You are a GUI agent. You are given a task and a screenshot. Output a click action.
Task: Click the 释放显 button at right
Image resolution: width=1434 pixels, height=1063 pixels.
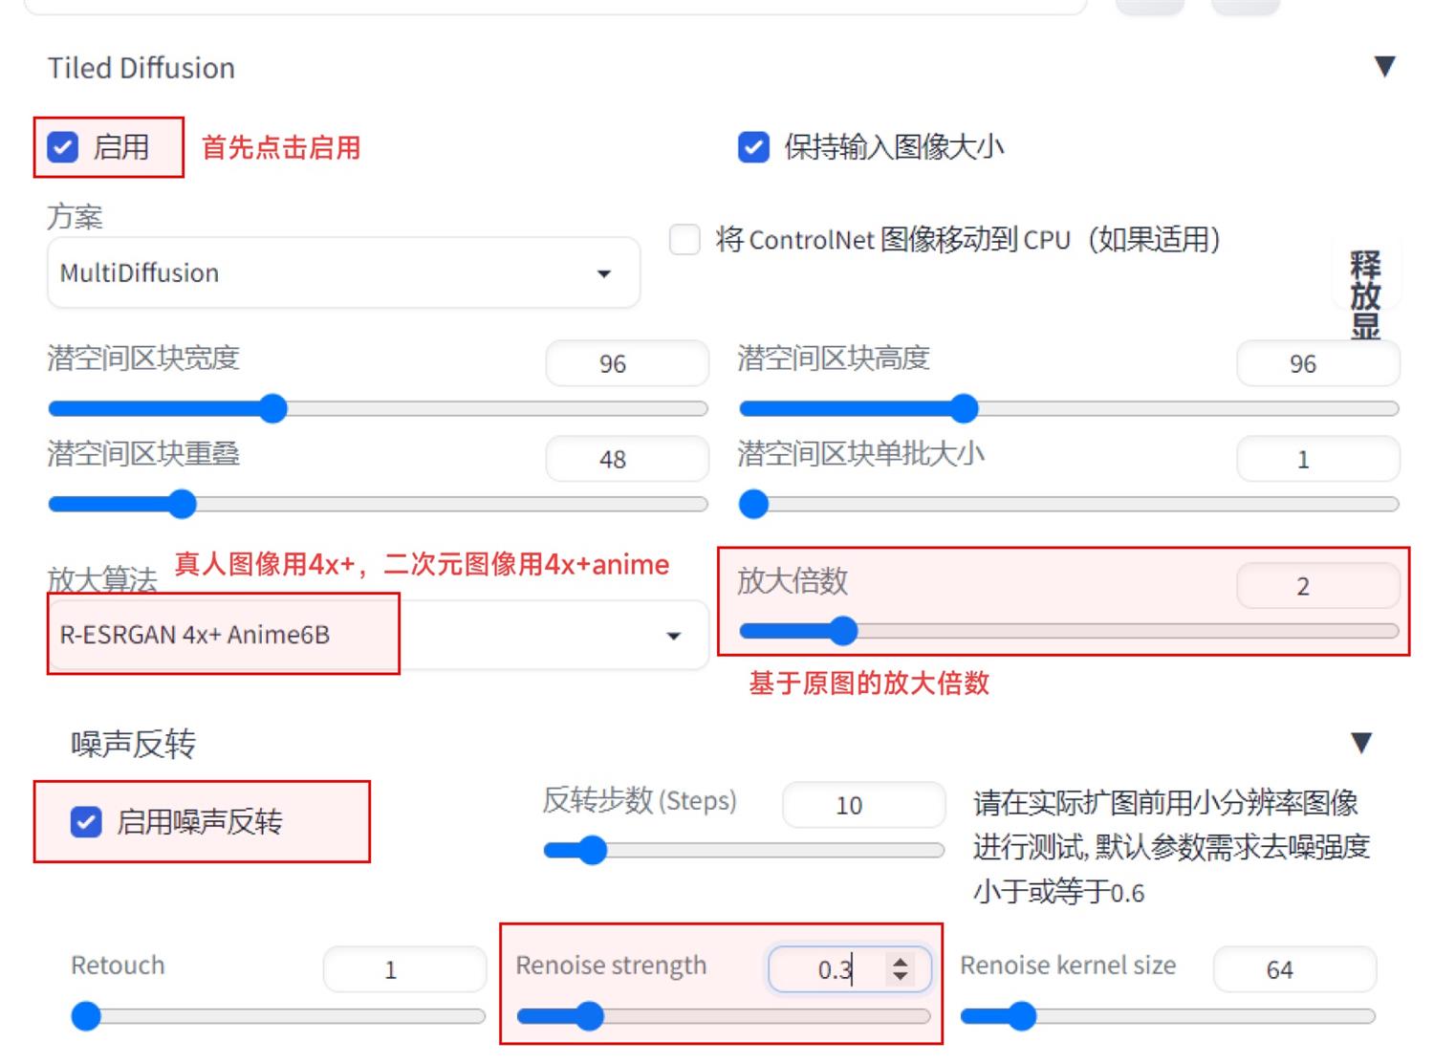(x=1365, y=293)
